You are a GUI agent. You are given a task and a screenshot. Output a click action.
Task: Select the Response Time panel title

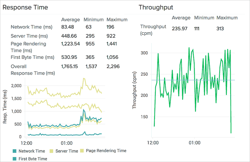tap(25, 7)
